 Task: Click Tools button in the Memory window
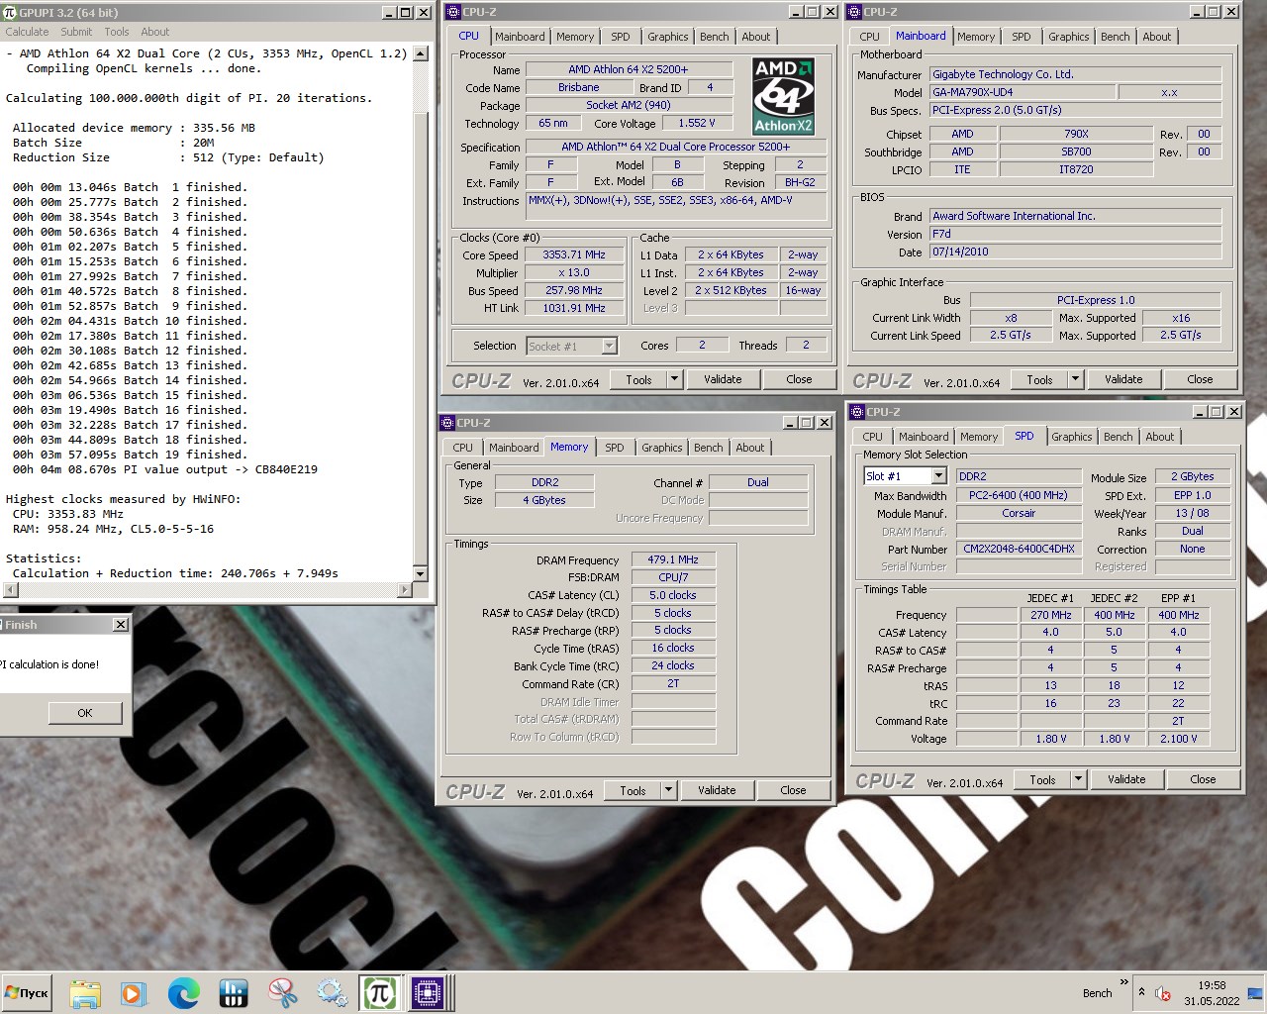pyautogui.click(x=633, y=790)
